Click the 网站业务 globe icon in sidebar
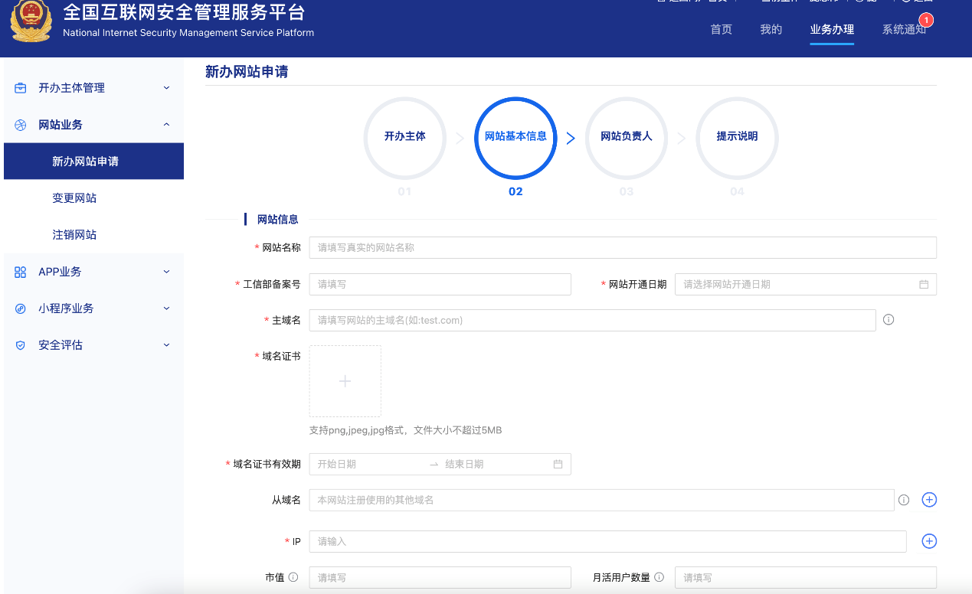 [x=19, y=124]
